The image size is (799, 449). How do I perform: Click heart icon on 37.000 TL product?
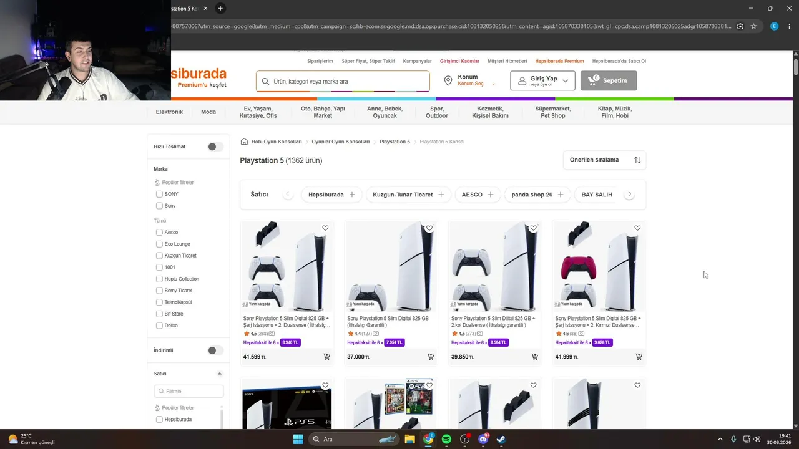click(x=429, y=228)
